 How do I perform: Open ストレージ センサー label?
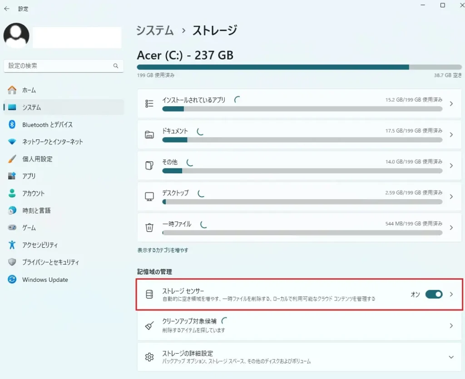pos(183,290)
